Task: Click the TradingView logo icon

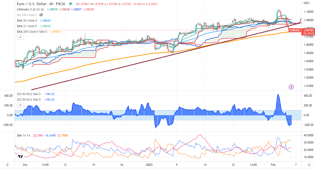Action: (20, 157)
